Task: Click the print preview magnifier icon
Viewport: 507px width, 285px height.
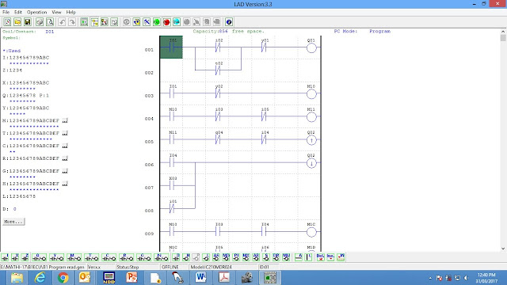Action: (x=50, y=22)
